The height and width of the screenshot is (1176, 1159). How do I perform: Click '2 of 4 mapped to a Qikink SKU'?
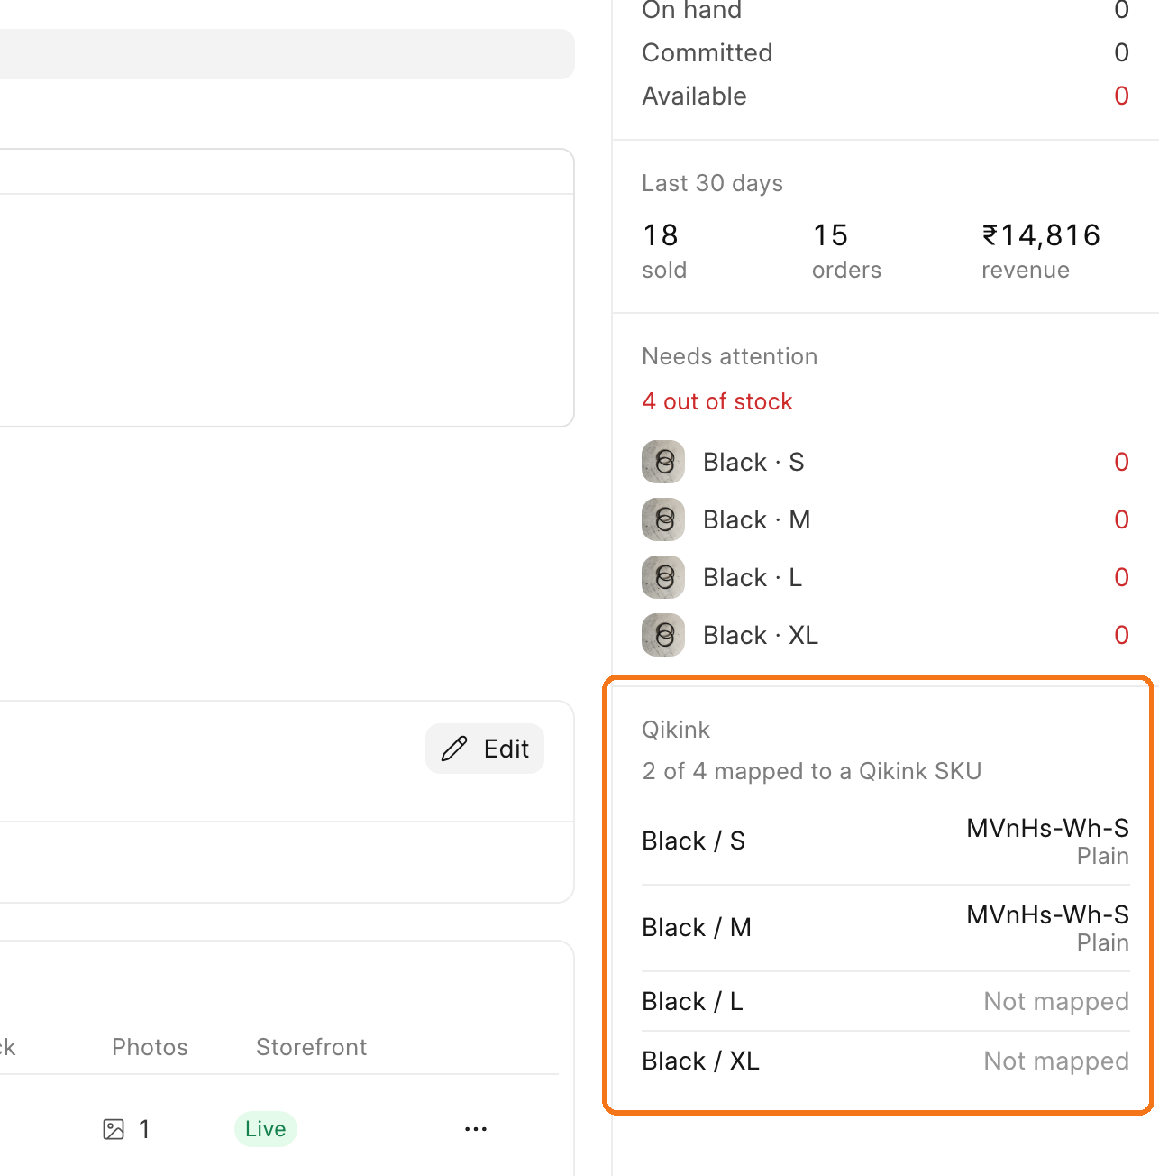click(812, 771)
